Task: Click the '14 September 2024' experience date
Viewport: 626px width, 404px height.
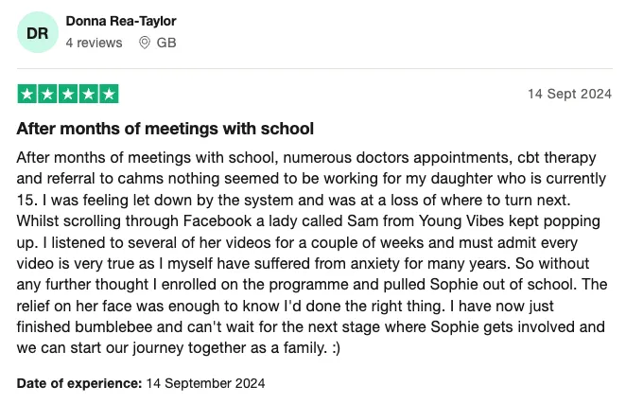Action: coord(205,383)
